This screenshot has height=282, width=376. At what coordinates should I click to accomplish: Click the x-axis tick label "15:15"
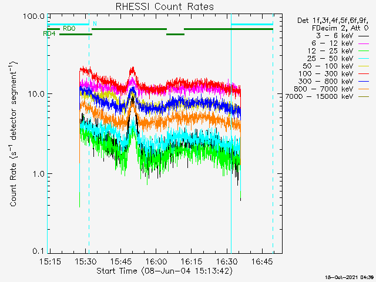click(x=50, y=261)
